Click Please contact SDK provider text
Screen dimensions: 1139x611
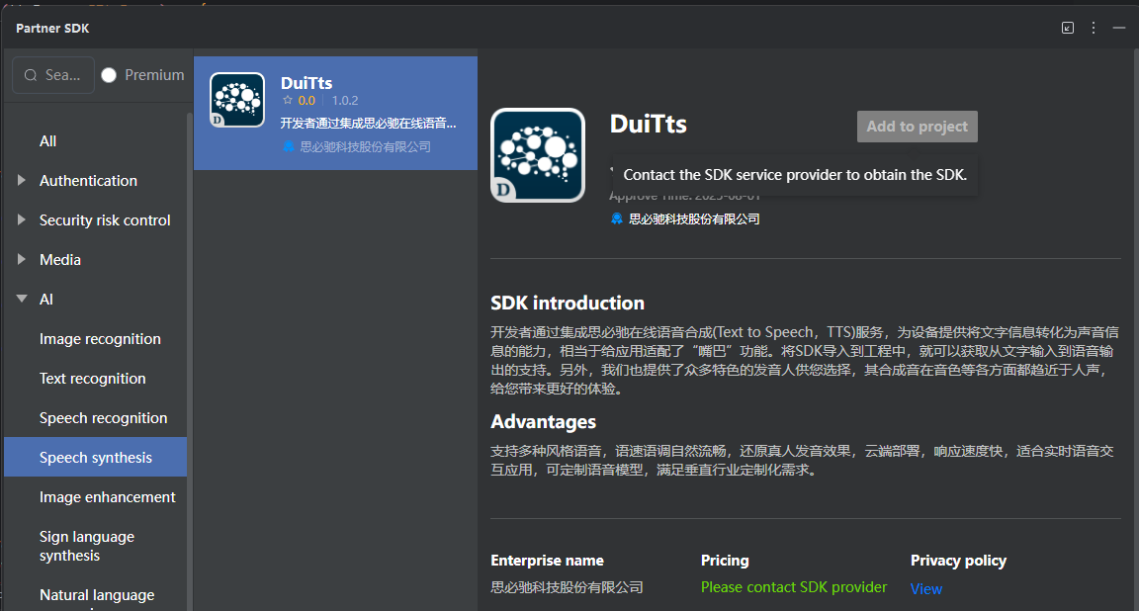793,587
